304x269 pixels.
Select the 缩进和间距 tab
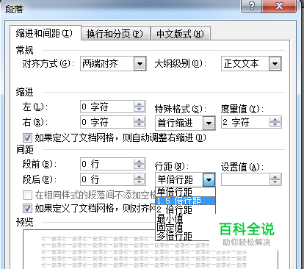point(46,33)
